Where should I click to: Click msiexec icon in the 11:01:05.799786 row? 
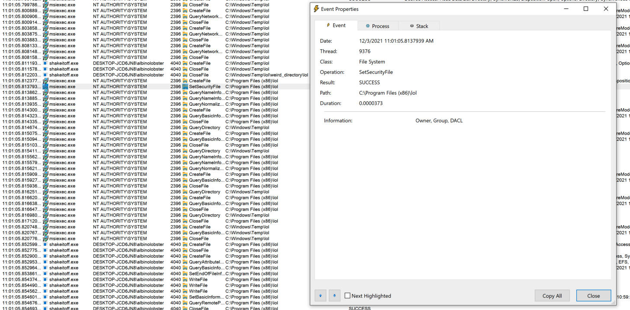click(45, 5)
